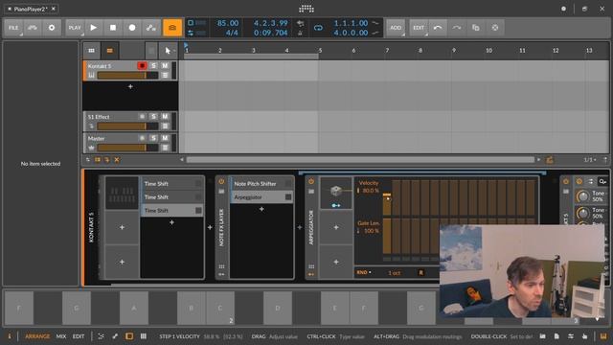The height and width of the screenshot is (345, 613).
Task: Switch to MIX view
Action: click(61, 336)
